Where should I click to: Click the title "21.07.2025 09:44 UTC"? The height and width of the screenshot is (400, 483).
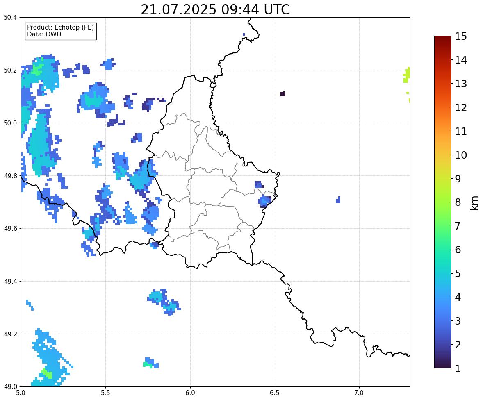coord(215,9)
